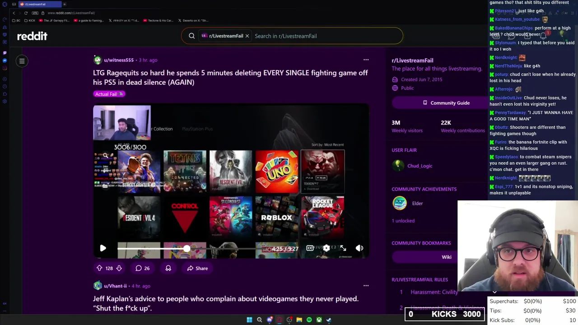The image size is (578, 325).
Task: Collapse the rule list chevron
Action: click(494, 292)
